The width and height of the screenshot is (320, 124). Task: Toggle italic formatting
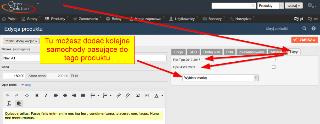coord(46,96)
